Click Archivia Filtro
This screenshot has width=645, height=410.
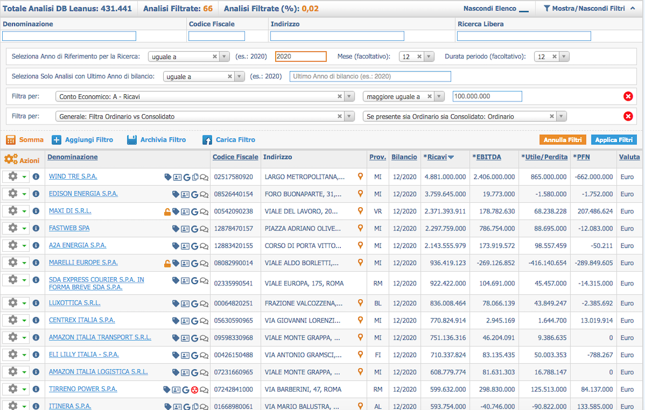pyautogui.click(x=157, y=140)
